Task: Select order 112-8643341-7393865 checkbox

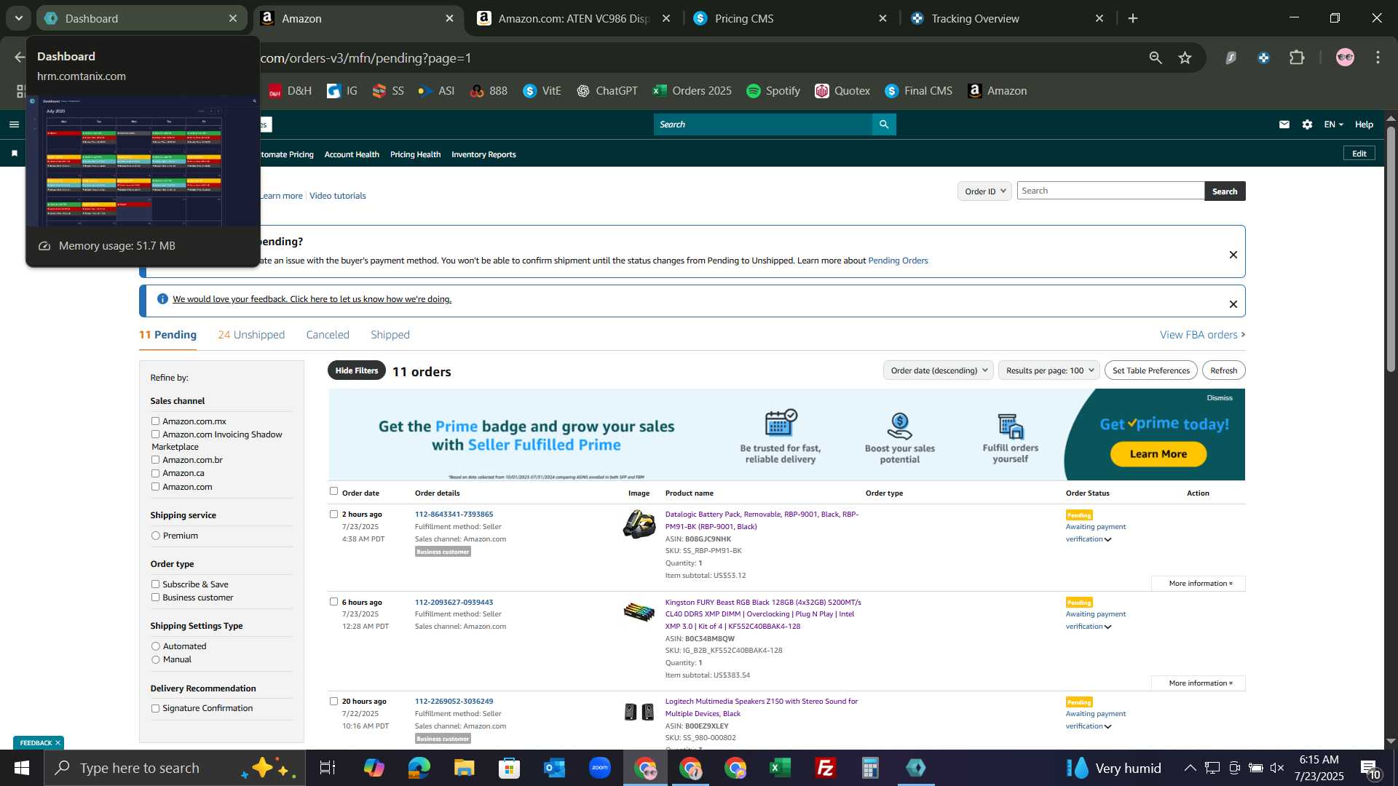Action: click(x=333, y=514)
